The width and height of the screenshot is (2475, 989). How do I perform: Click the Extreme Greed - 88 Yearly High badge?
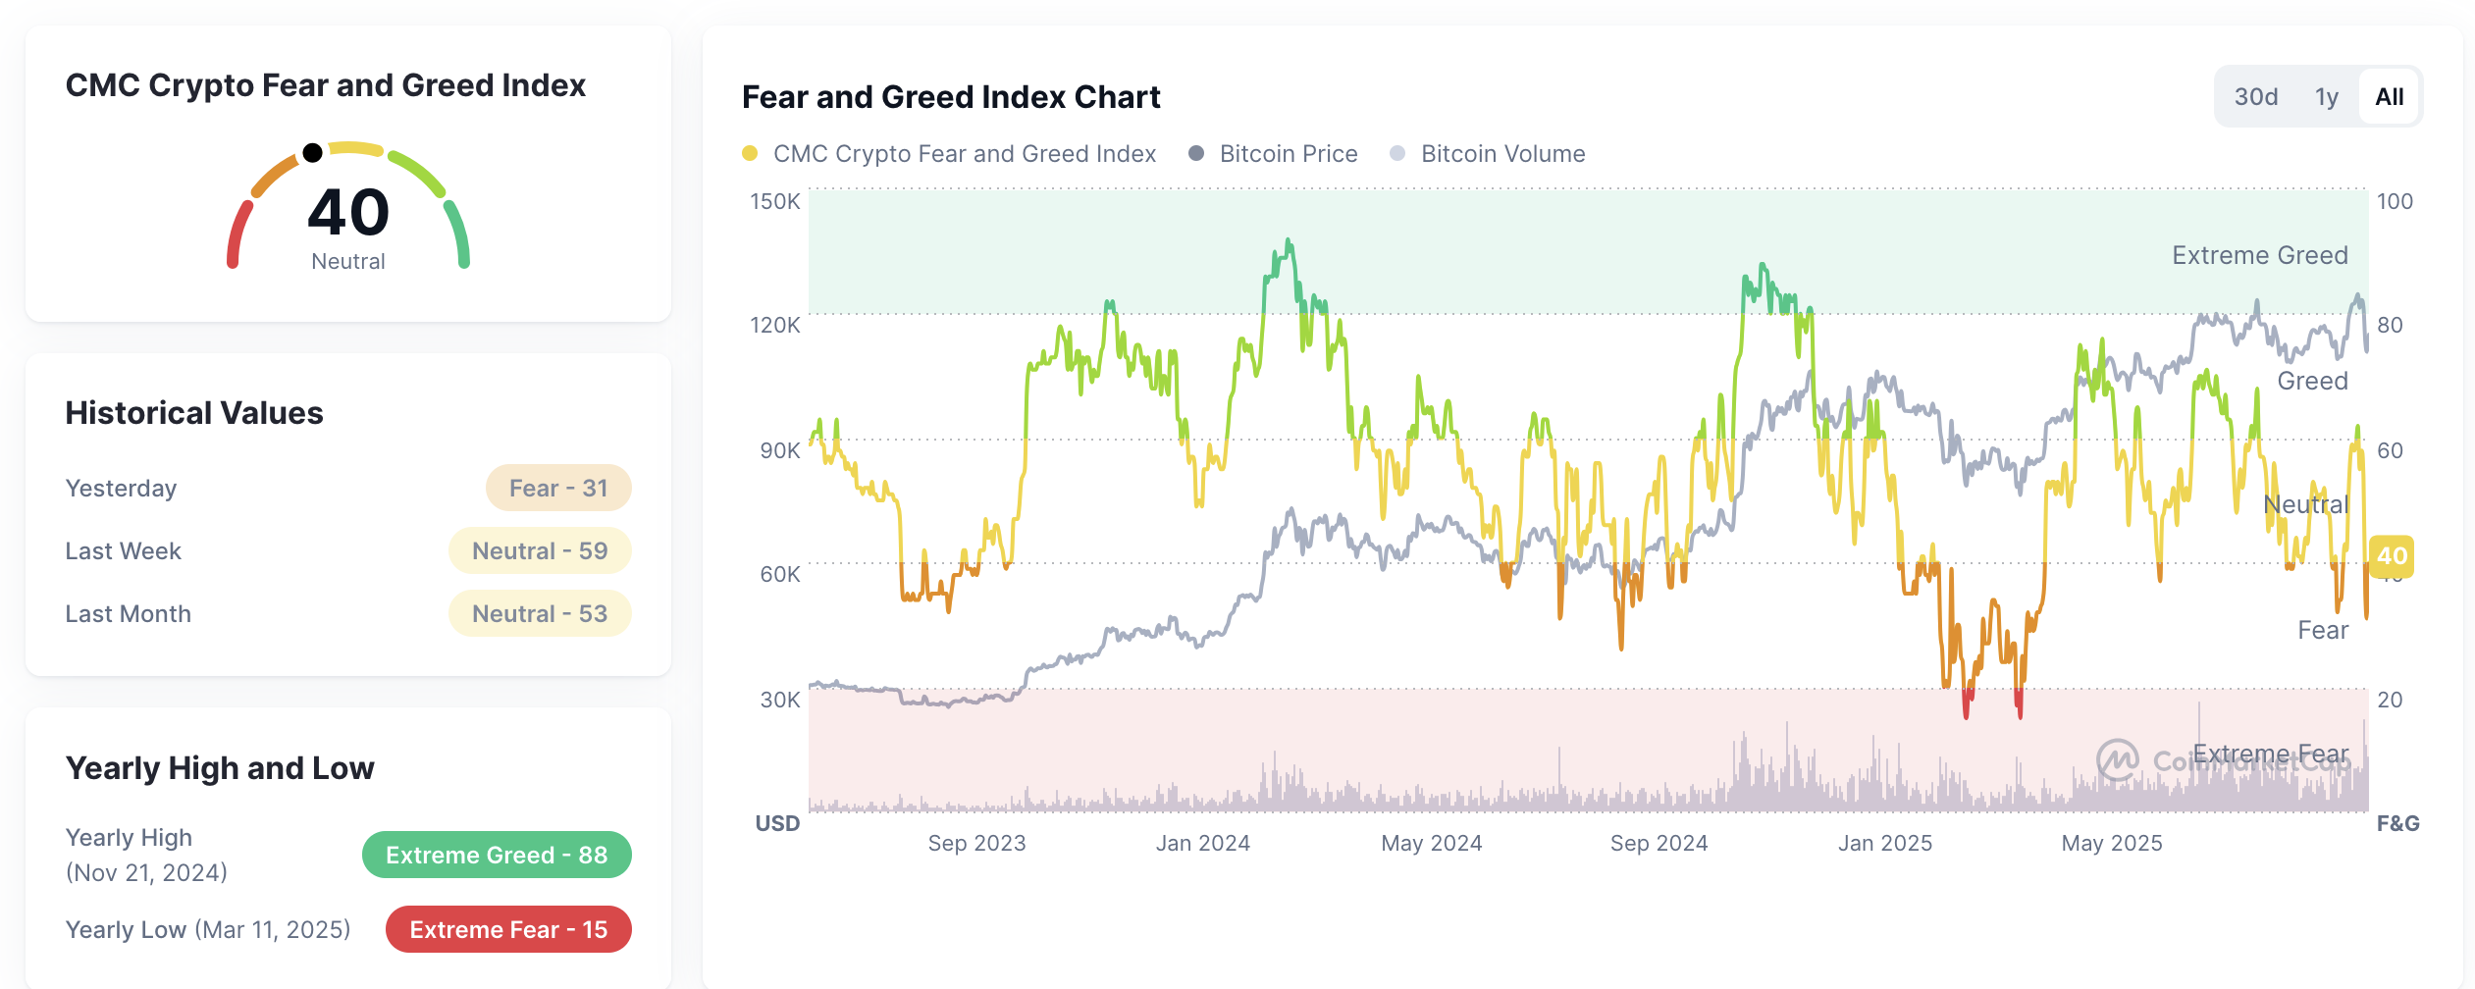pyautogui.click(x=497, y=855)
